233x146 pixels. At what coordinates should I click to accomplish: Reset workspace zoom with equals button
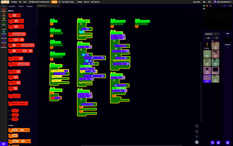[x=197, y=137]
